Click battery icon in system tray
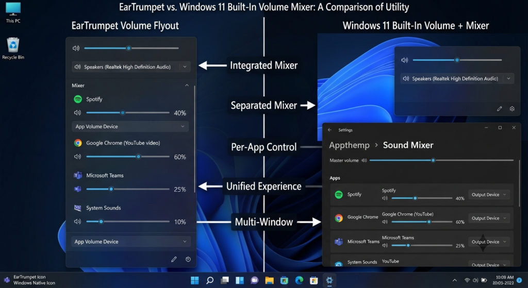 click(x=484, y=280)
